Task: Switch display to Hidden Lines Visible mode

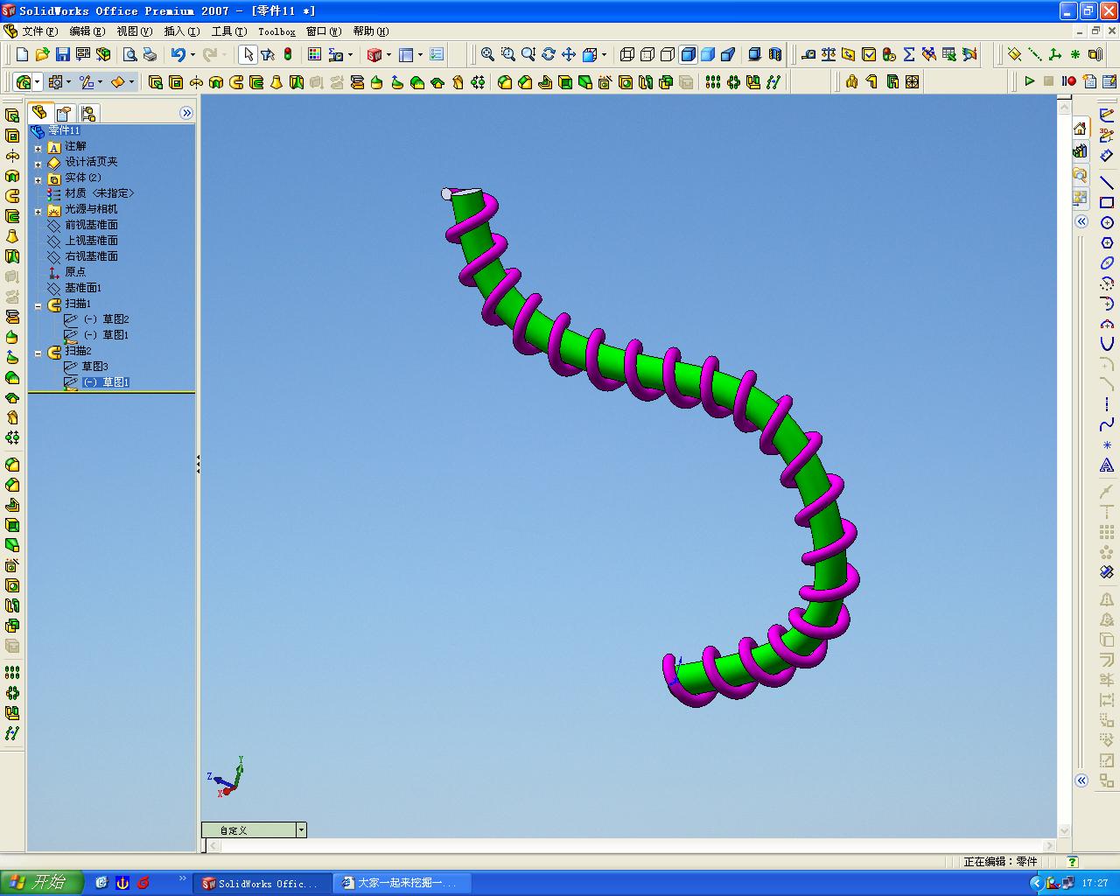Action: tap(647, 54)
